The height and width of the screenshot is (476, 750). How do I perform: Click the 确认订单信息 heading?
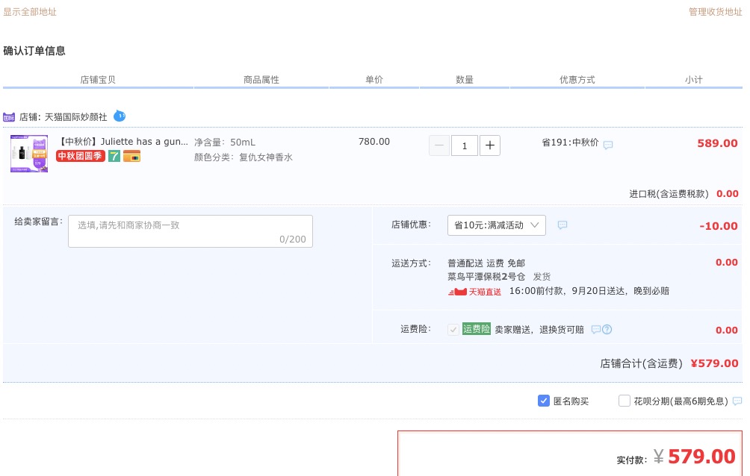(34, 51)
